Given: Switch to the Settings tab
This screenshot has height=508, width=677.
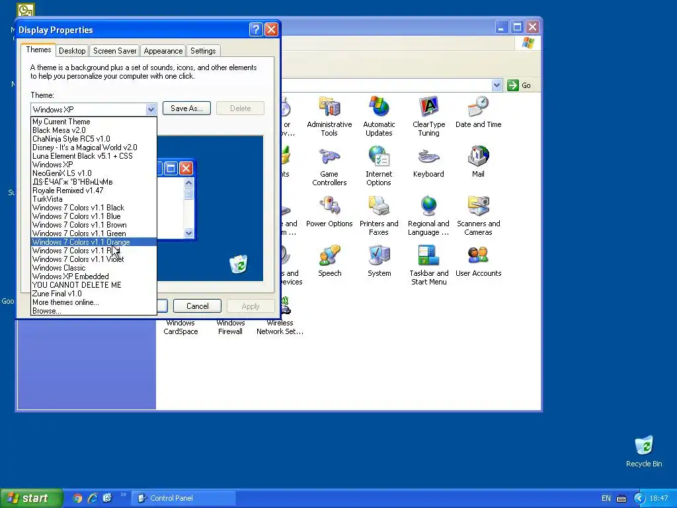Looking at the screenshot, I should [x=203, y=51].
